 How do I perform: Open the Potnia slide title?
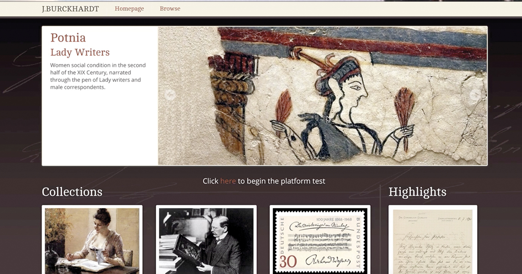[x=68, y=37]
